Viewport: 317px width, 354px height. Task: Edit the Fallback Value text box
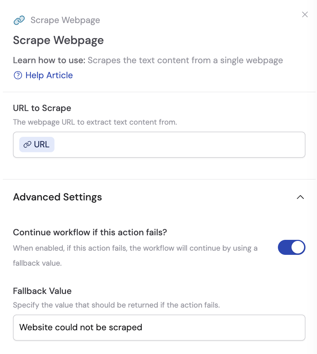[159, 327]
